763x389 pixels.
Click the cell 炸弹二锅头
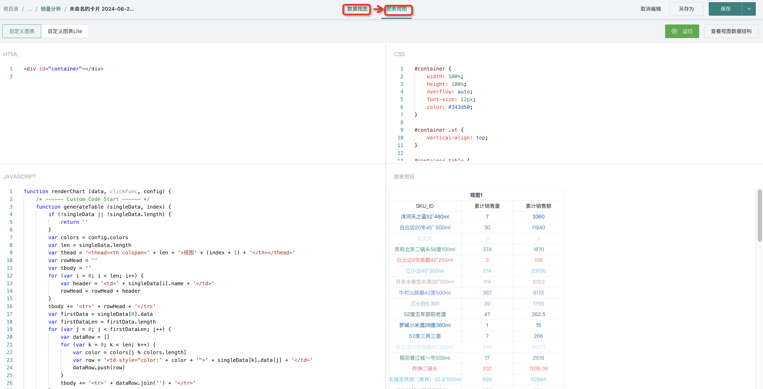coord(424,369)
